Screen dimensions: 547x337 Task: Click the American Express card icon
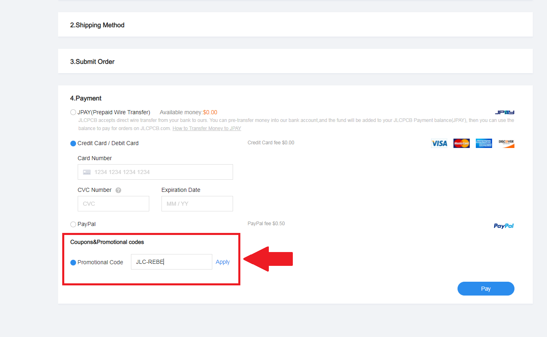[x=484, y=143]
